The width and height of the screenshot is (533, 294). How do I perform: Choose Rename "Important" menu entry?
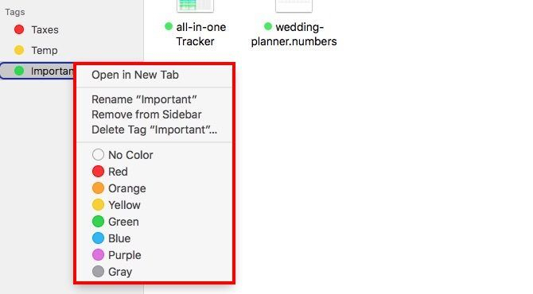144,99
